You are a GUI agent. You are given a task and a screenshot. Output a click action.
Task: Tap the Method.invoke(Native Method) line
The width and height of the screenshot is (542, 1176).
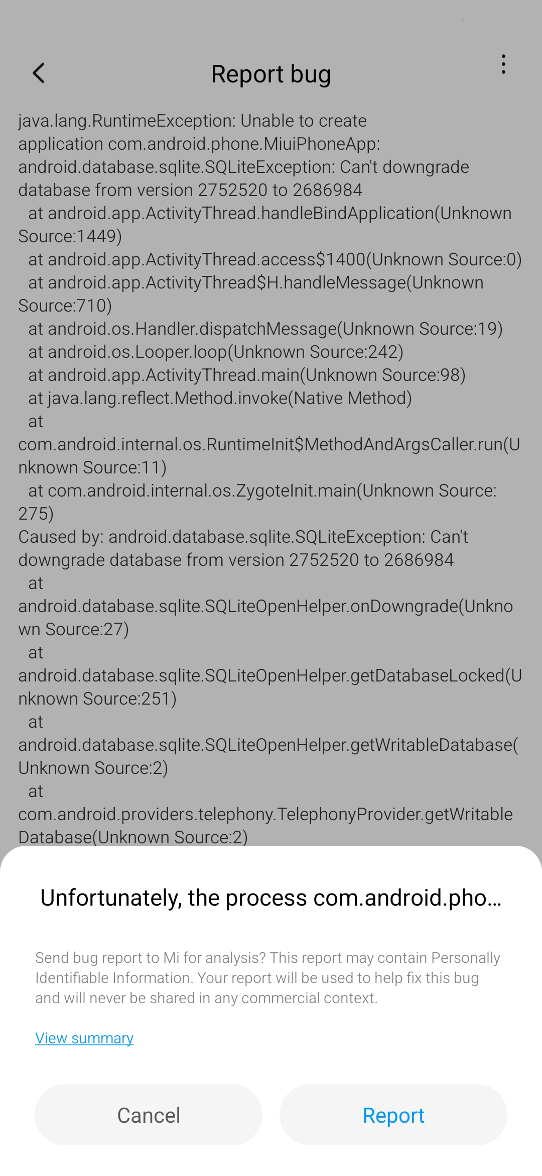click(x=220, y=399)
